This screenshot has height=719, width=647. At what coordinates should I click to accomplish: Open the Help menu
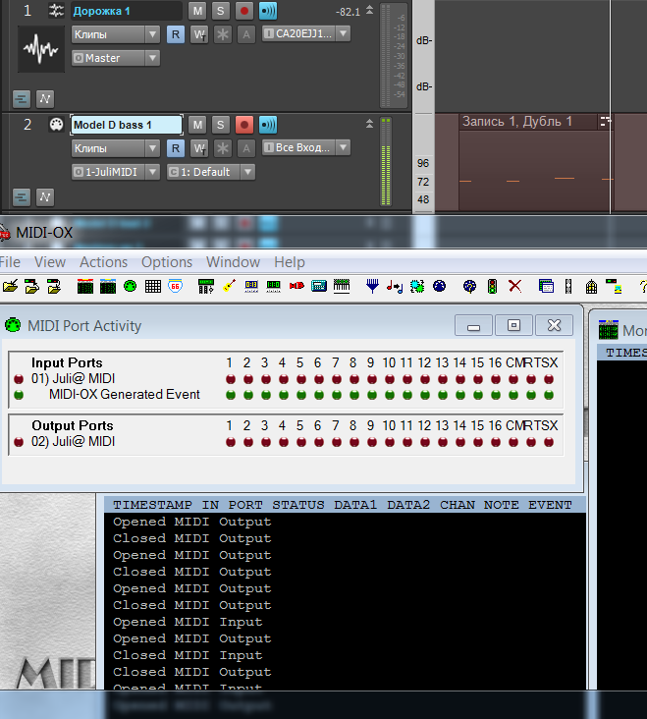click(x=290, y=262)
